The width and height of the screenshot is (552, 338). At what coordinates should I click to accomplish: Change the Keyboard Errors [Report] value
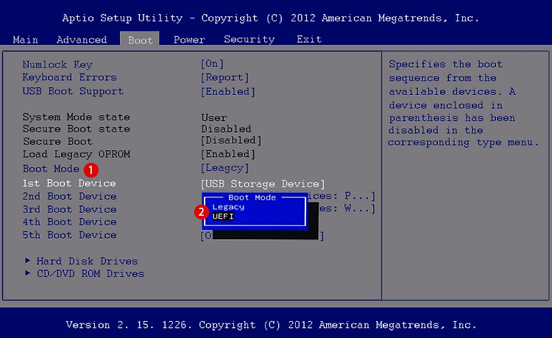[224, 77]
